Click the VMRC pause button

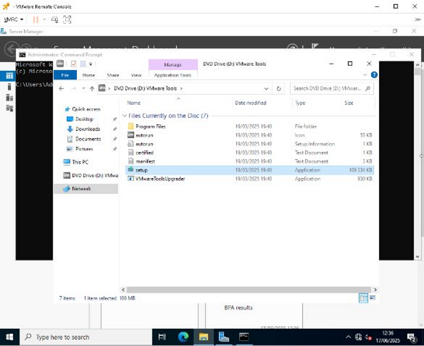35,19
